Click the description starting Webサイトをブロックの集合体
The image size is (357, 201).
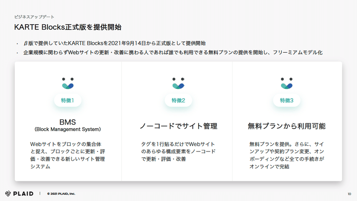(68, 155)
